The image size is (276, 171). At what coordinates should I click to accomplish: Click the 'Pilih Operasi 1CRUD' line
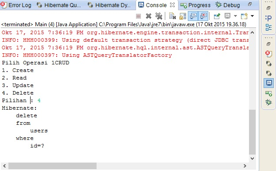[35, 63]
